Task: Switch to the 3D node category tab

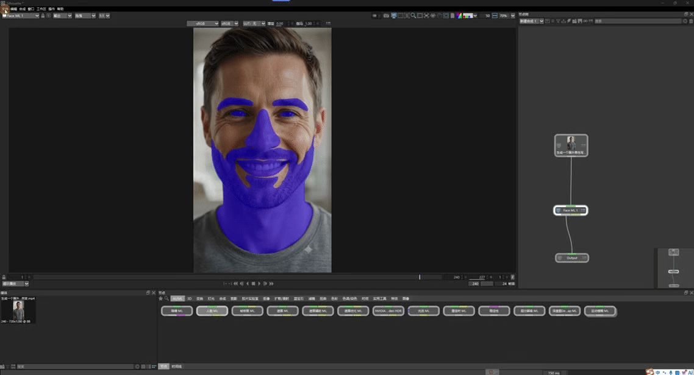Action: click(189, 298)
